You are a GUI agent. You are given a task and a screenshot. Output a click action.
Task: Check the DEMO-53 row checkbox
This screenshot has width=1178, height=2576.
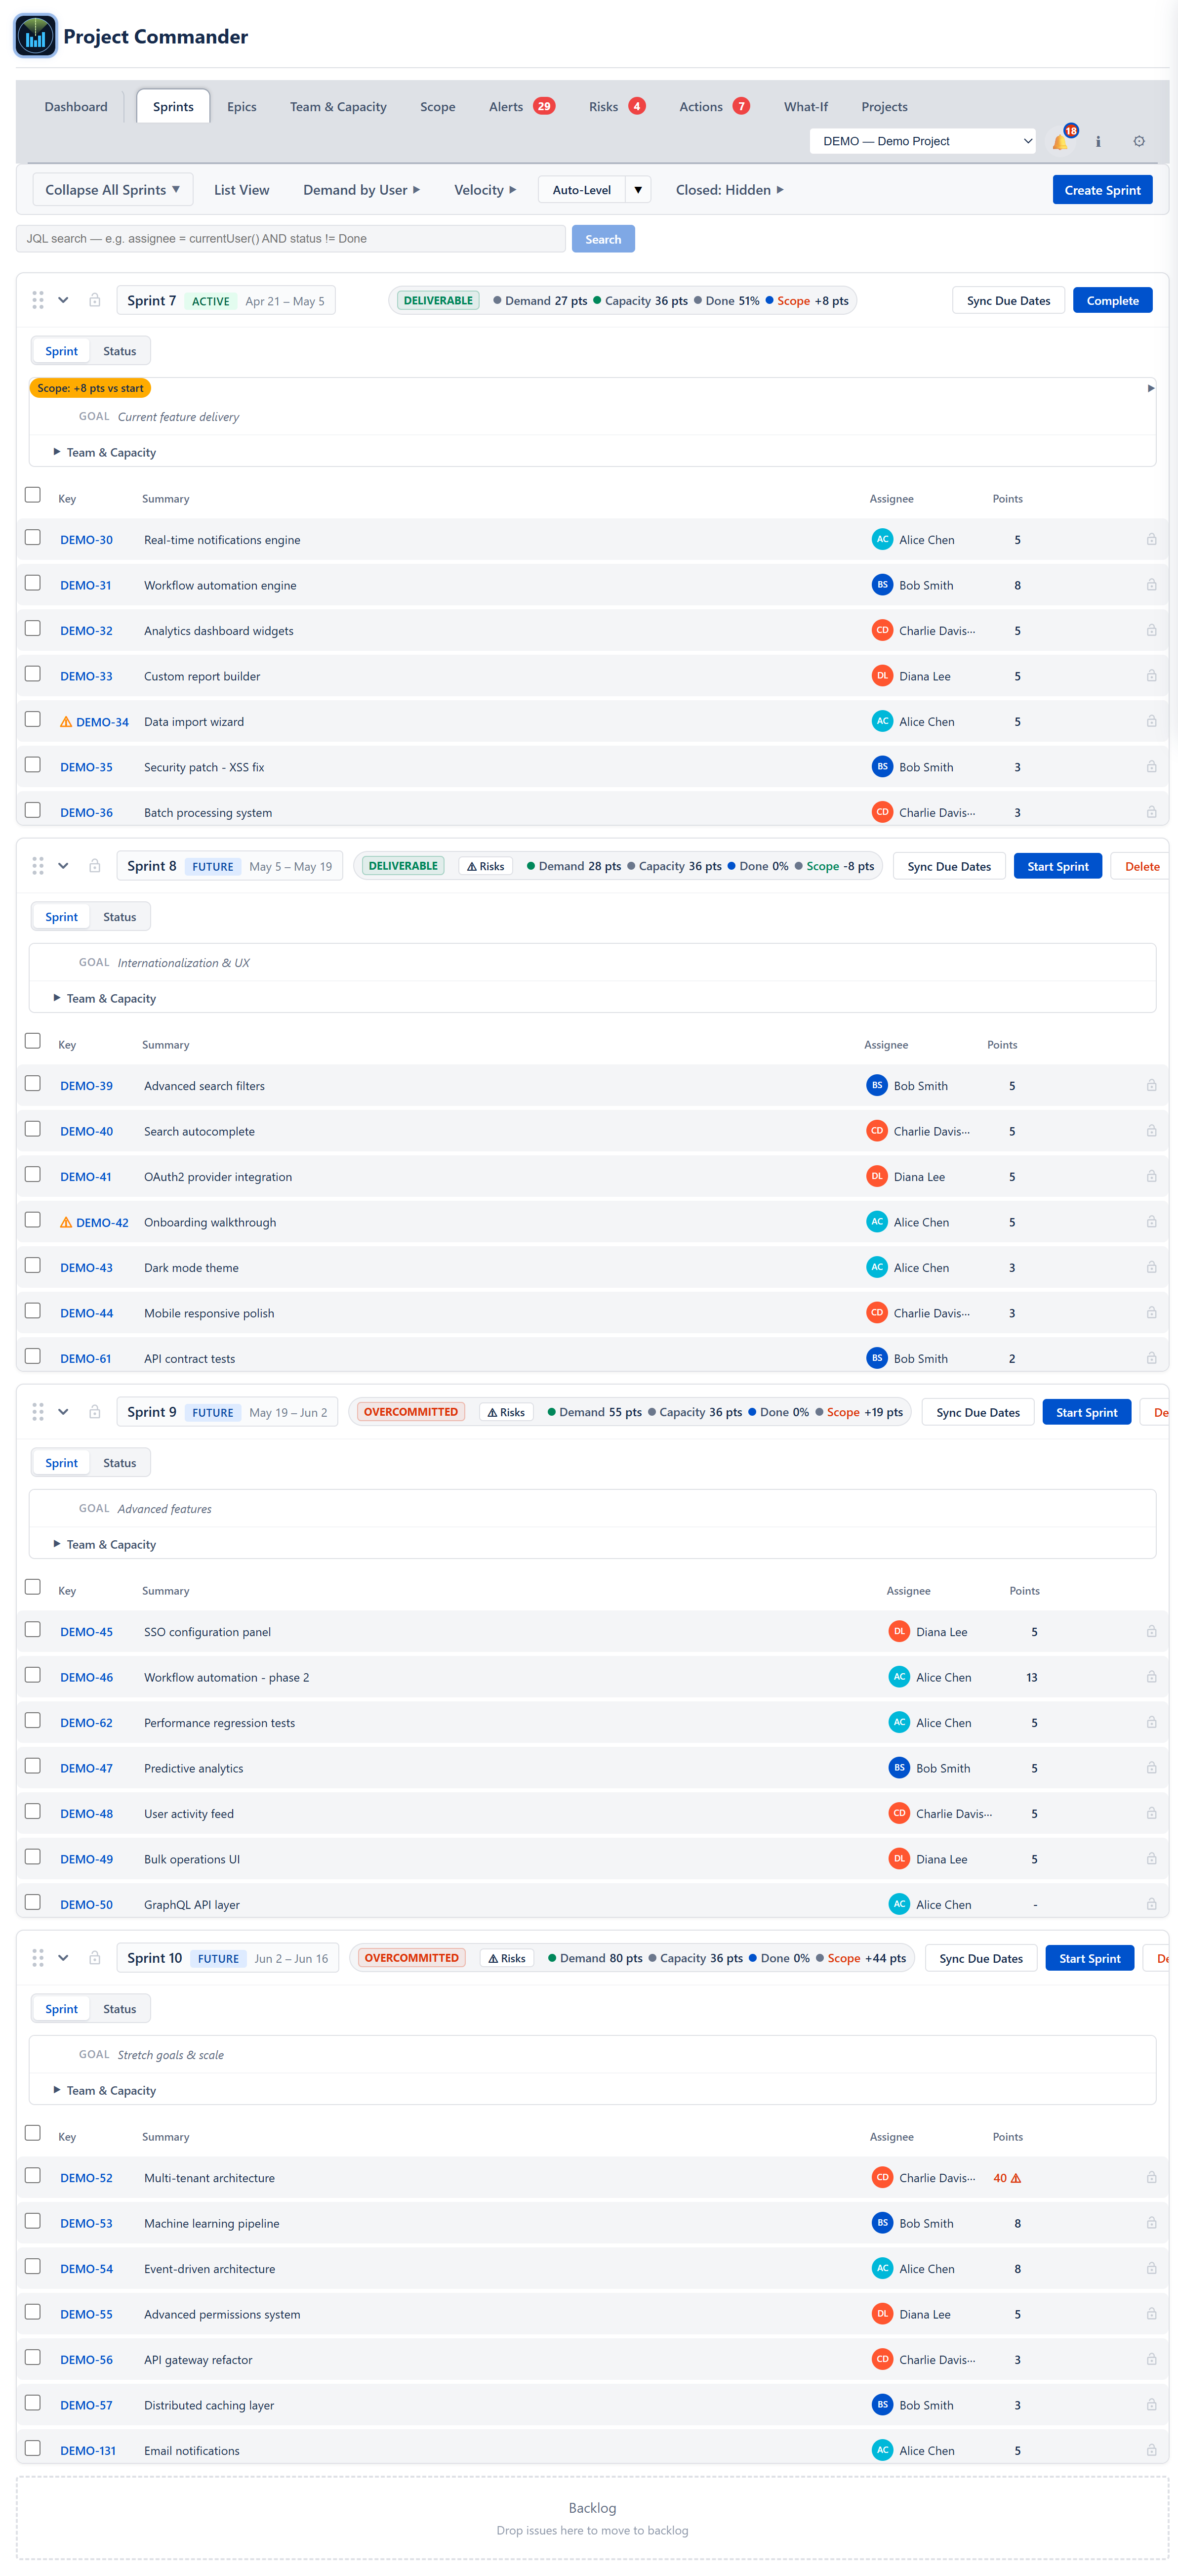click(33, 2221)
